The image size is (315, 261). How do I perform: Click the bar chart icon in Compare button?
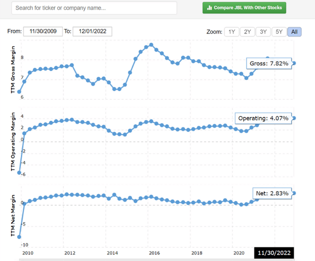pyautogui.click(x=209, y=8)
